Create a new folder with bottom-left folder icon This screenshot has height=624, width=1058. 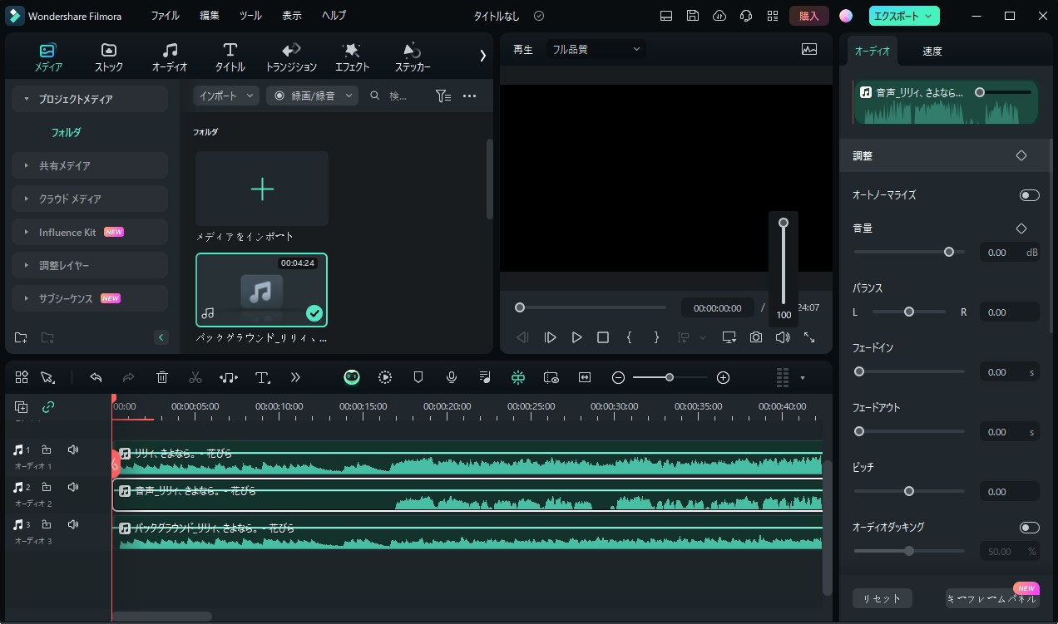click(21, 337)
